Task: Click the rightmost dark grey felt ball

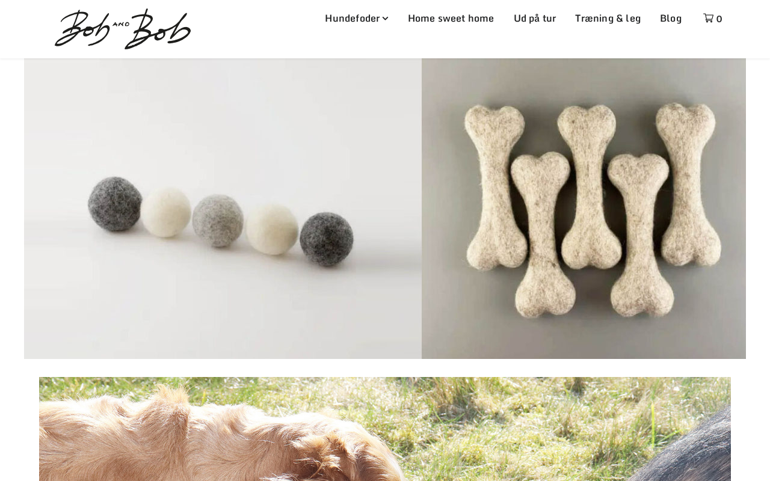Action: [327, 240]
